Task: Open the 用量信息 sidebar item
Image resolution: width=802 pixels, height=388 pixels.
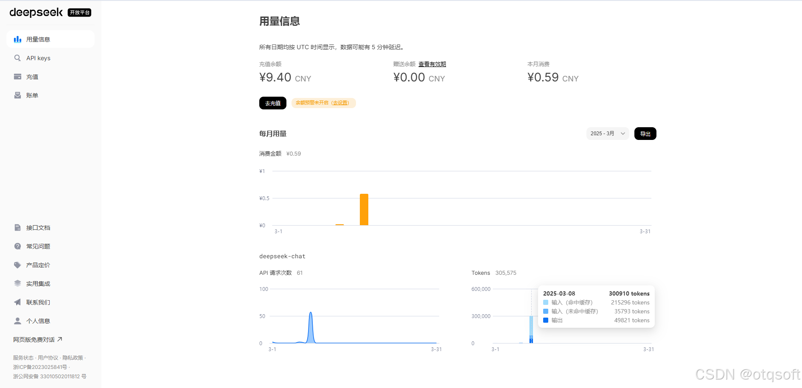Action: click(x=50, y=39)
